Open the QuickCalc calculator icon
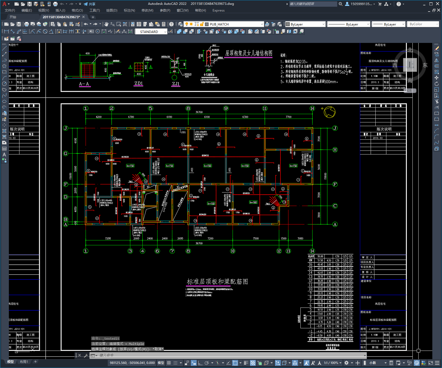 (164, 24)
